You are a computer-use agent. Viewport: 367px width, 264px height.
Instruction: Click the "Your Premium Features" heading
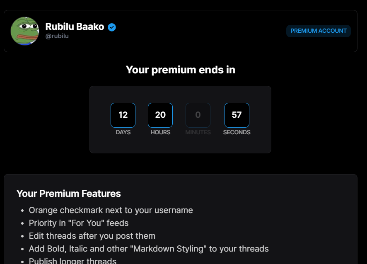pyautogui.click(x=69, y=194)
